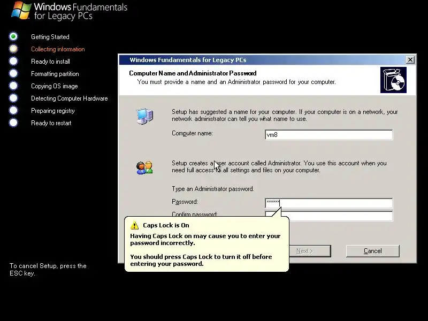Click the Windows flag logo

point(21,10)
